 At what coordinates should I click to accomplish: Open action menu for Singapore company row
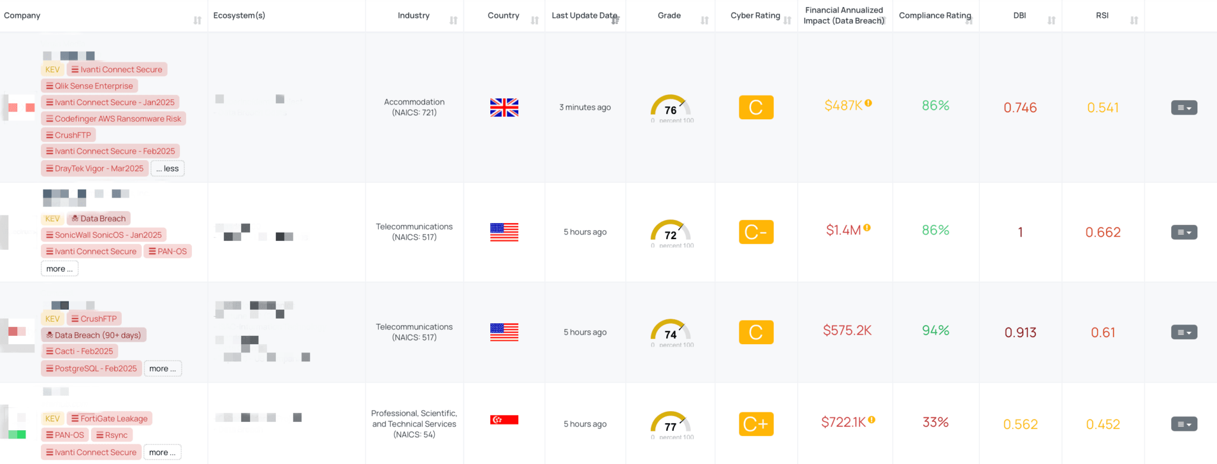1184,424
